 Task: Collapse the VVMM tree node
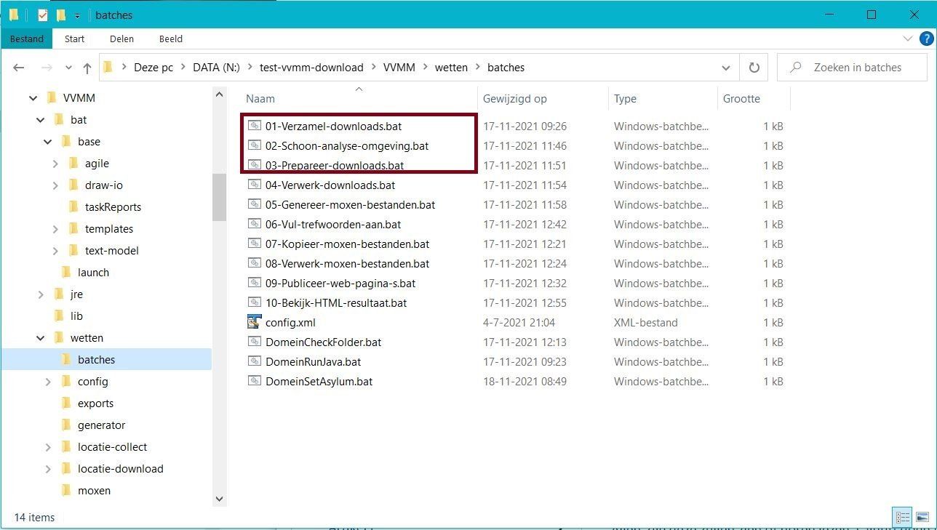(33, 97)
